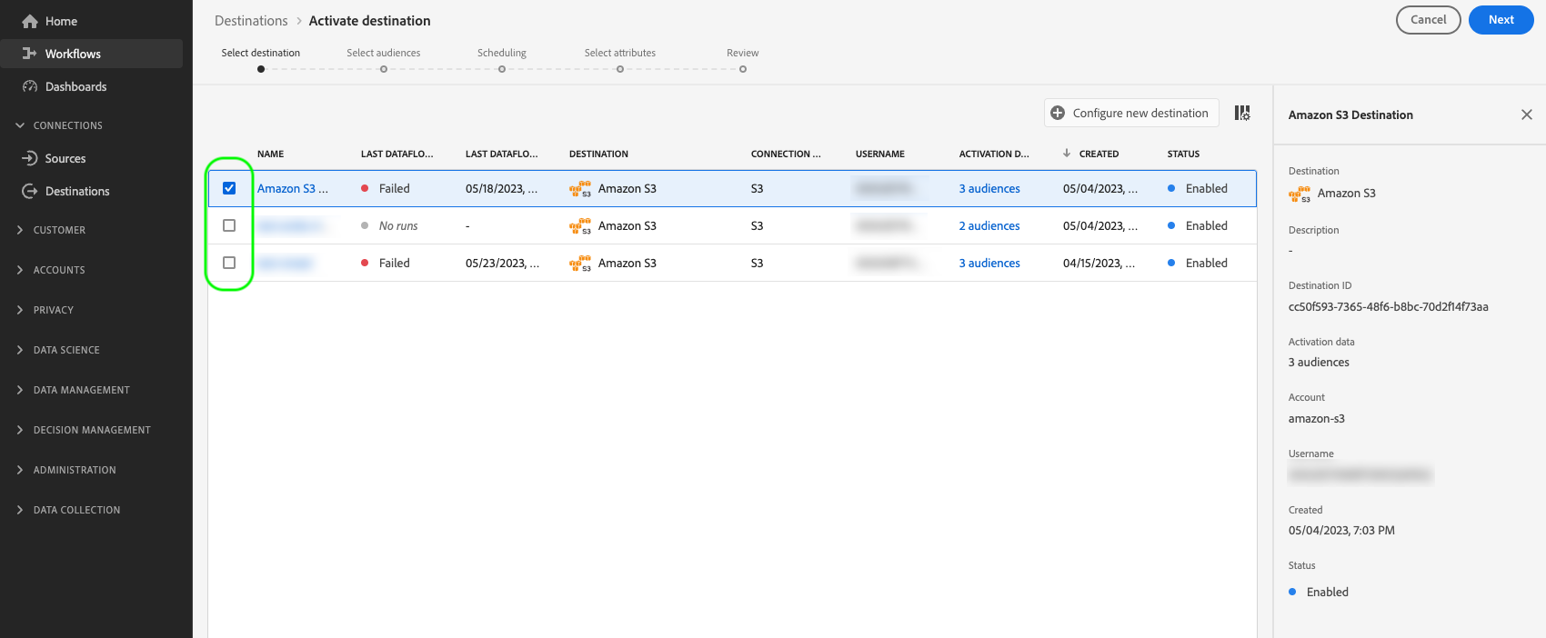The image size is (1546, 638).
Task: Expand the Data Collection section
Action: (20, 510)
